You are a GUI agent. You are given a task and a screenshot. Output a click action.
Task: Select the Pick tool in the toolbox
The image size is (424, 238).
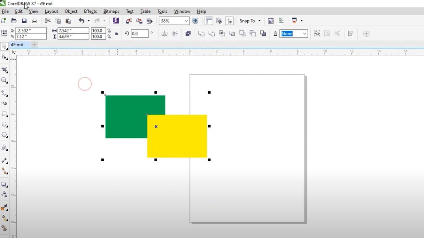(5, 46)
